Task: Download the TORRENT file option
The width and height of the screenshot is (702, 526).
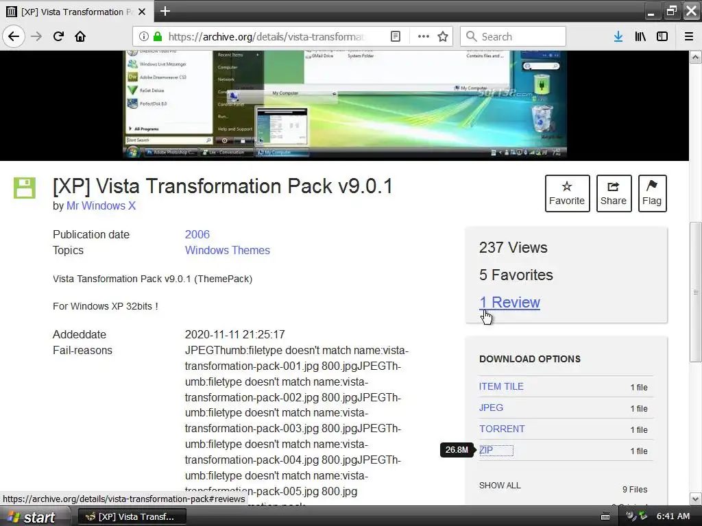Action: pyautogui.click(x=502, y=429)
